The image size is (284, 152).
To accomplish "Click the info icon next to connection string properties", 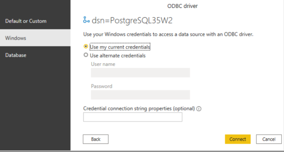I will (199, 109).
